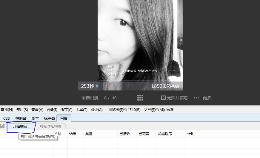Click the 6 / 101 photo counter
The image size is (260, 158).
pyautogui.click(x=111, y=98)
